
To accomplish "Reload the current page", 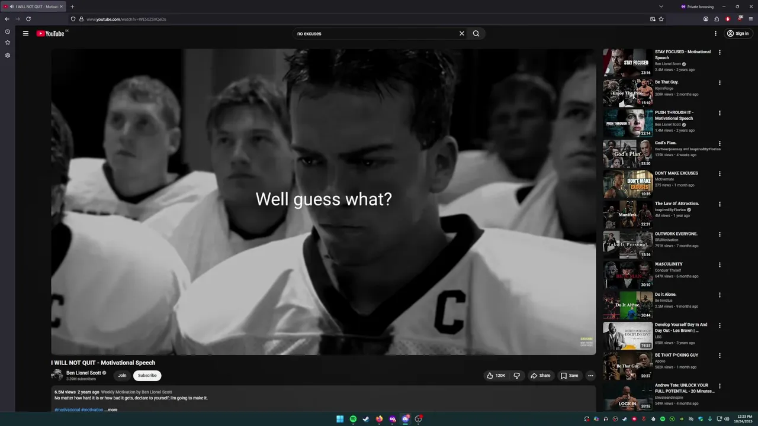I will tap(28, 19).
